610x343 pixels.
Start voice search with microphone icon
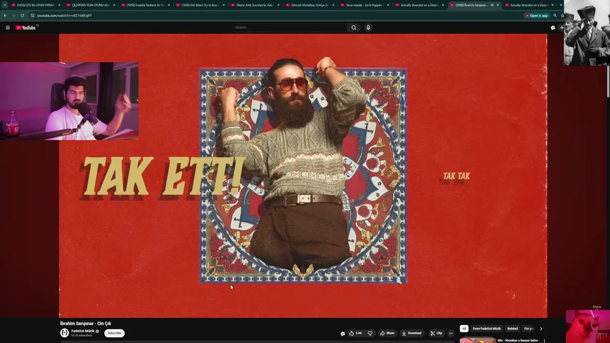pyautogui.click(x=368, y=28)
